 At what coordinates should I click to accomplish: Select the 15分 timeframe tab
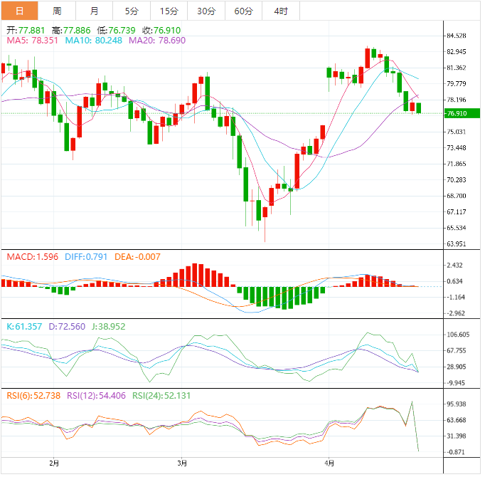169,11
